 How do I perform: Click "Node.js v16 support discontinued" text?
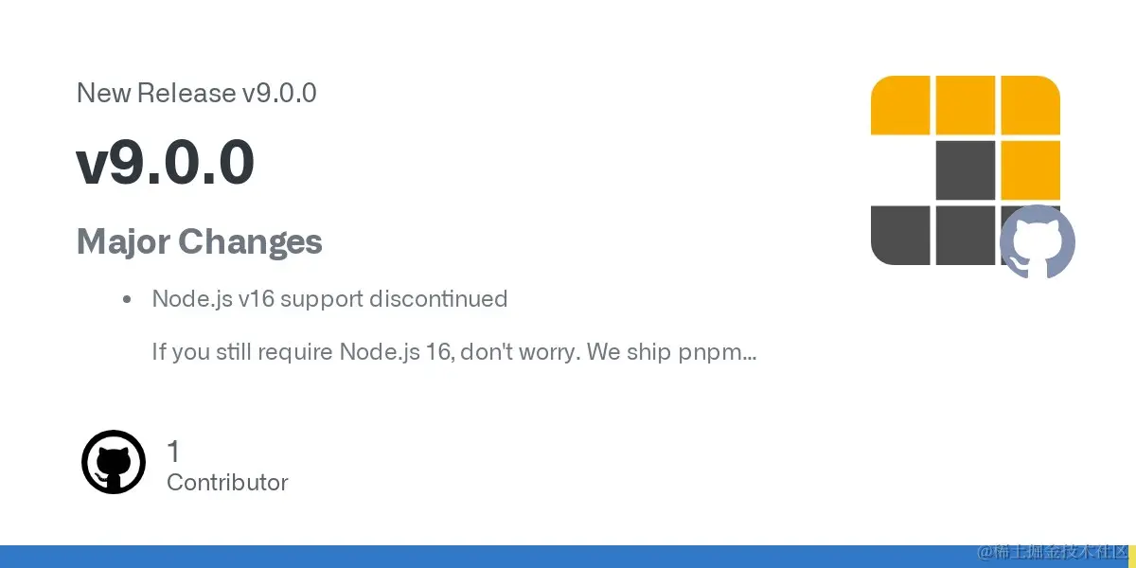[x=329, y=299]
